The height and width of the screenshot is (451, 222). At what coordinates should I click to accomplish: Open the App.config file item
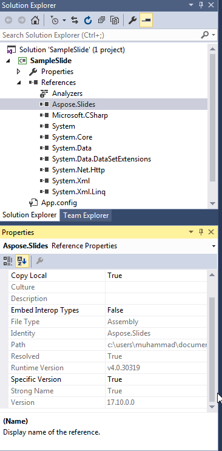pos(59,203)
